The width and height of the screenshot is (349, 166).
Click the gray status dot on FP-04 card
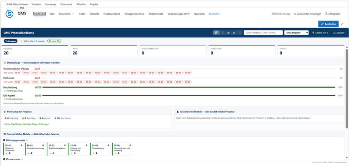[x=87, y=145]
